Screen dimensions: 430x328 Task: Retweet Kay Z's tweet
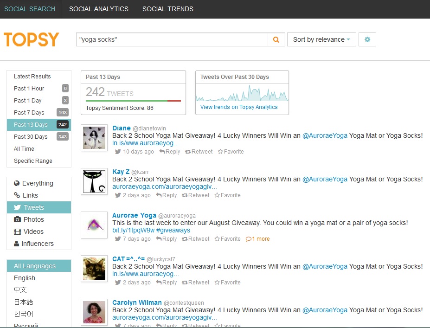click(x=196, y=195)
